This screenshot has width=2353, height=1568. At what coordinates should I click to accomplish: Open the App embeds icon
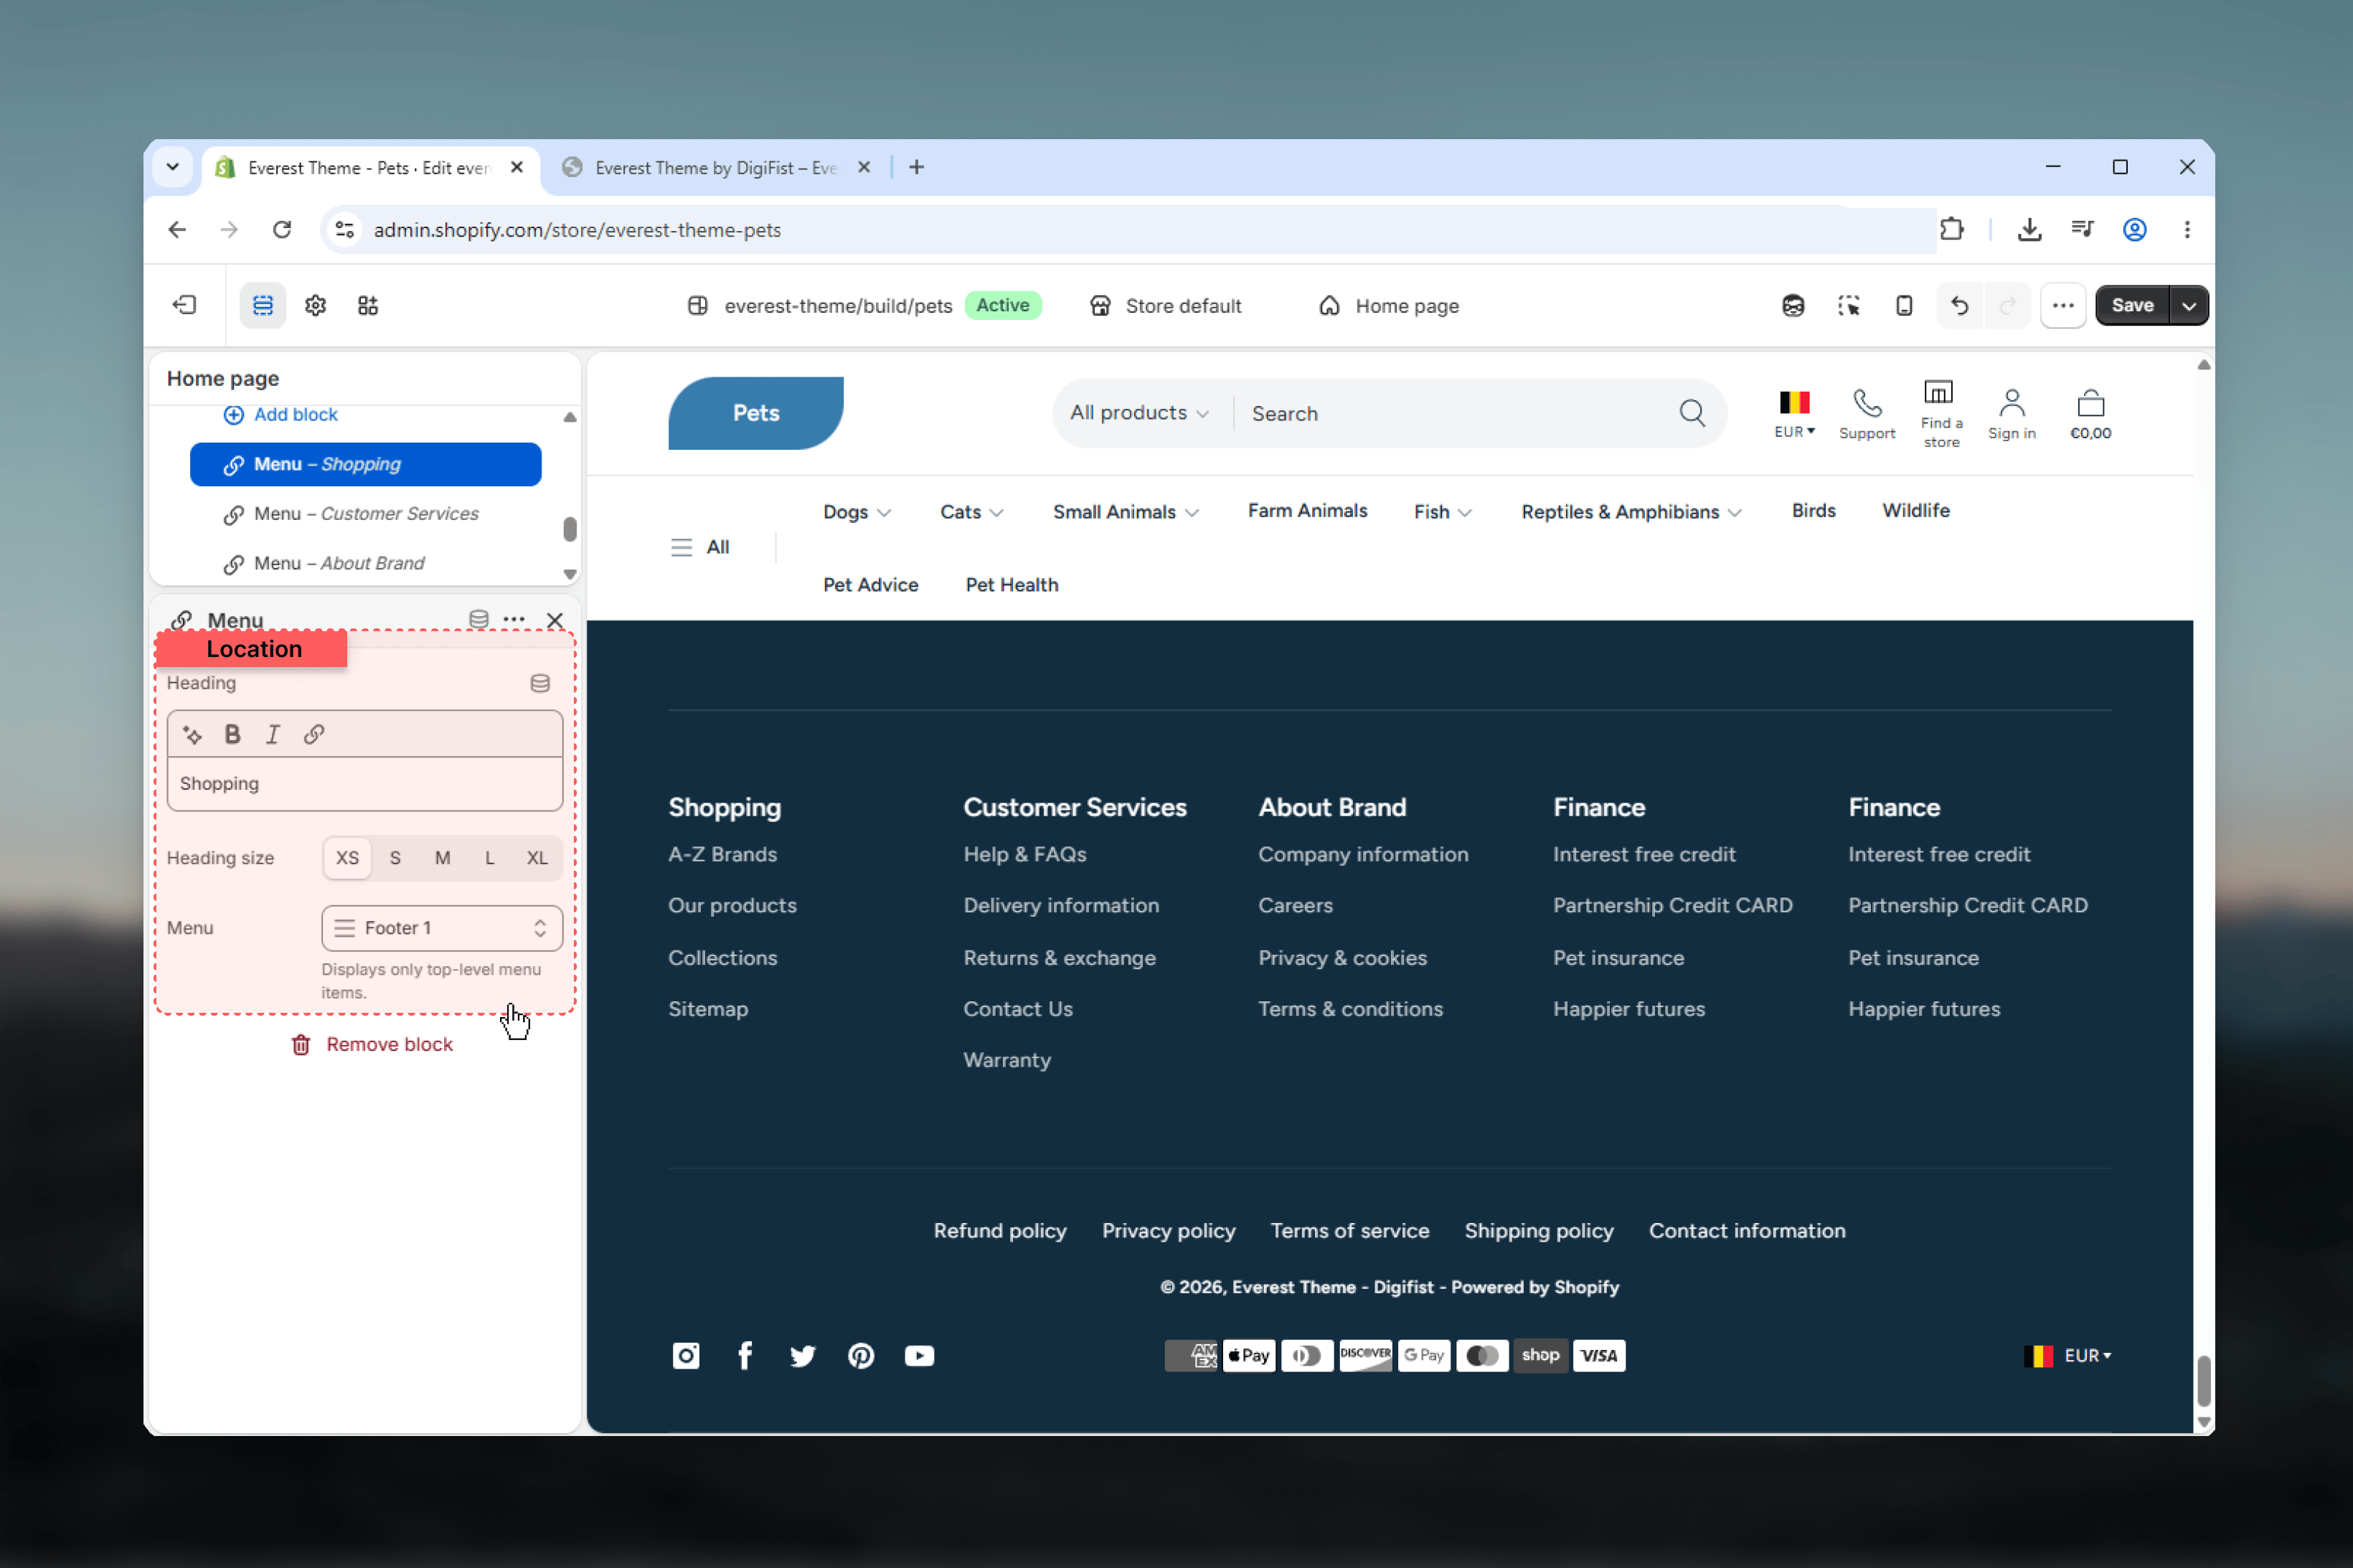(368, 305)
